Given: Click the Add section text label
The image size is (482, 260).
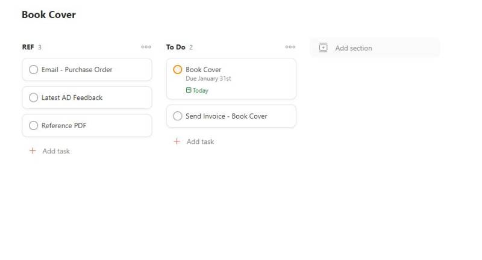Looking at the screenshot, I should click(x=354, y=48).
